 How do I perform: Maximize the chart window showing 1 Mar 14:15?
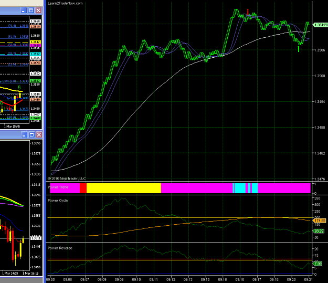click(x=31, y=134)
